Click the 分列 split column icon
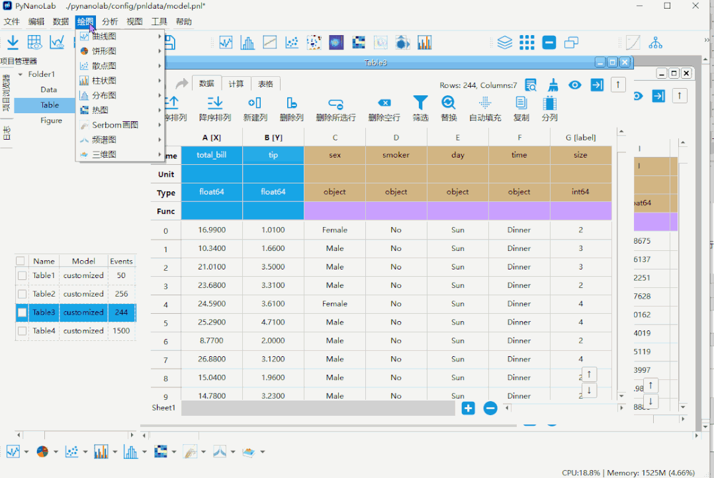714x478 pixels. pos(550,103)
